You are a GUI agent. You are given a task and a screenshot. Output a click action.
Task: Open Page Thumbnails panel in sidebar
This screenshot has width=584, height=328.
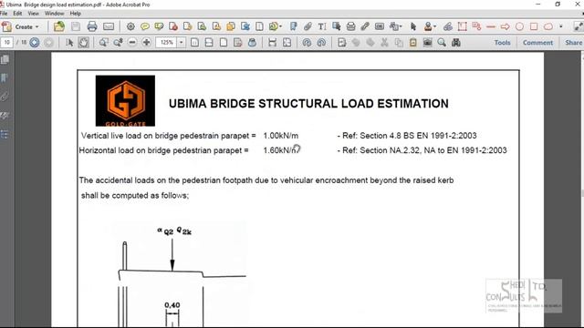(5, 59)
